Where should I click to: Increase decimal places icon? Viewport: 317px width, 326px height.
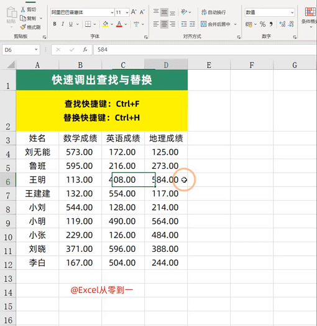click(282, 24)
